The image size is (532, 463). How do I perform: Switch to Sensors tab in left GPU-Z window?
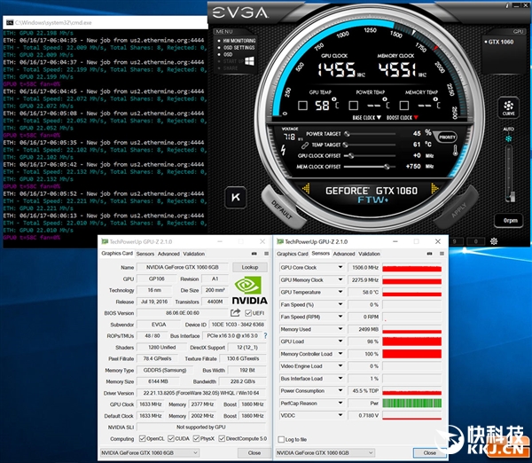[145, 254]
